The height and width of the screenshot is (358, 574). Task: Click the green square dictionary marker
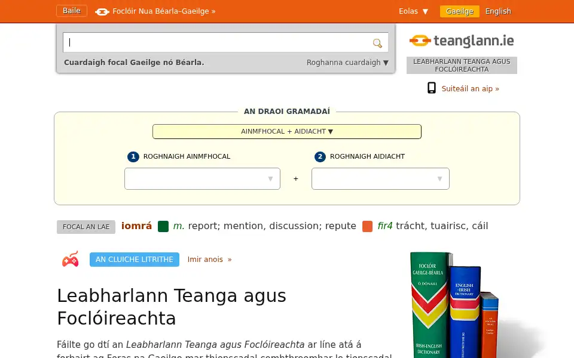point(163,226)
